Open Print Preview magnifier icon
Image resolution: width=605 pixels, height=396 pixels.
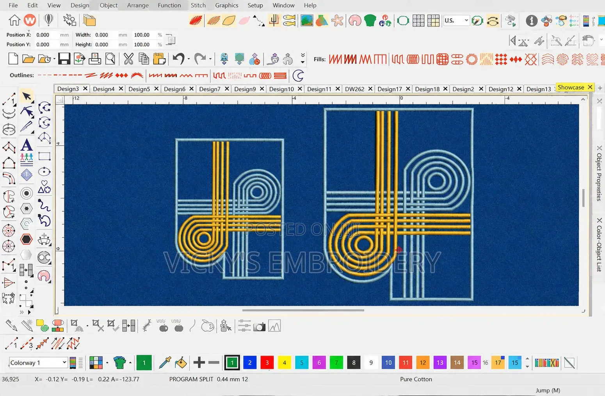[x=110, y=59]
